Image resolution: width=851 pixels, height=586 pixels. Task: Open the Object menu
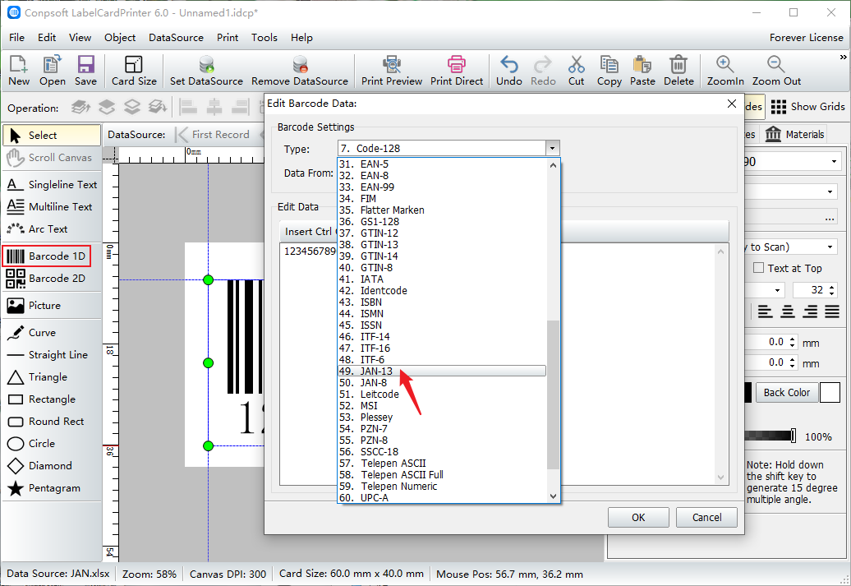120,38
